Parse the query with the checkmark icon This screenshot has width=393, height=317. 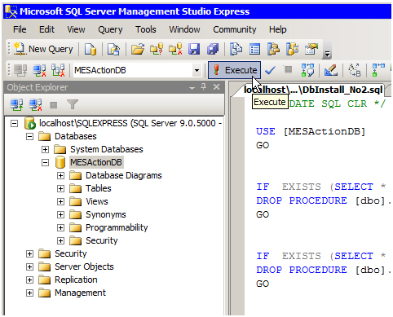[270, 70]
